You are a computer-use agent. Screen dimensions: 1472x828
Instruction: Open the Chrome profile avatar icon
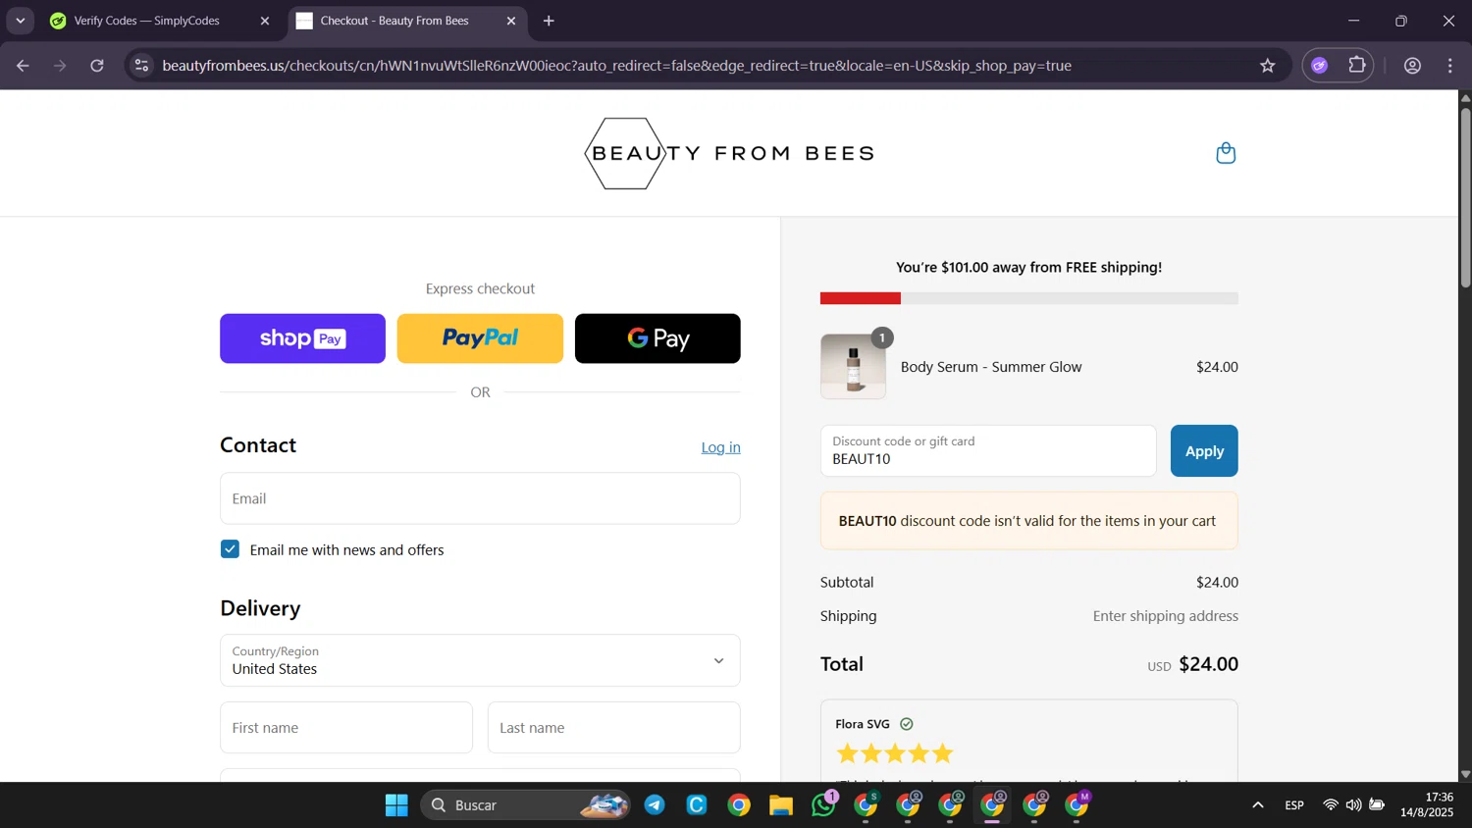pos(1412,66)
